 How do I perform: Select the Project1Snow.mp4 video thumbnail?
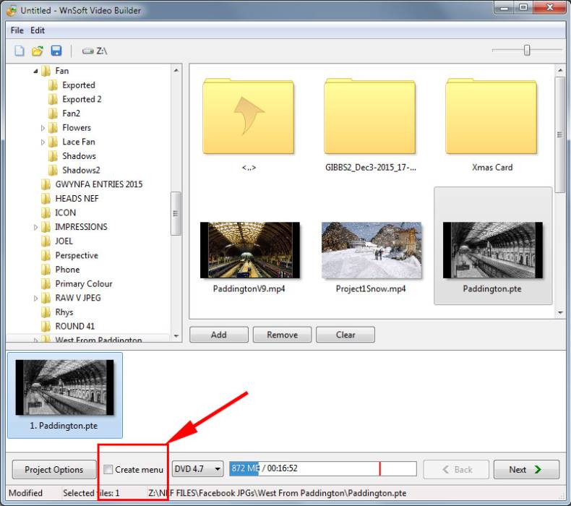click(x=371, y=250)
